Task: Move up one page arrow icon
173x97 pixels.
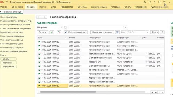Action: pyautogui.click(x=156, y=92)
